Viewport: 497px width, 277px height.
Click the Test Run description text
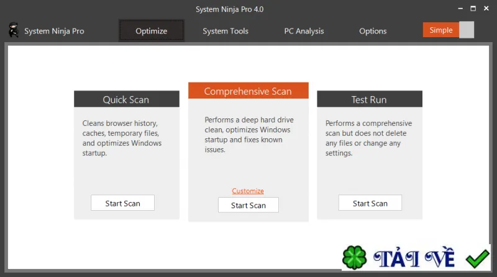pyautogui.click(x=368, y=138)
